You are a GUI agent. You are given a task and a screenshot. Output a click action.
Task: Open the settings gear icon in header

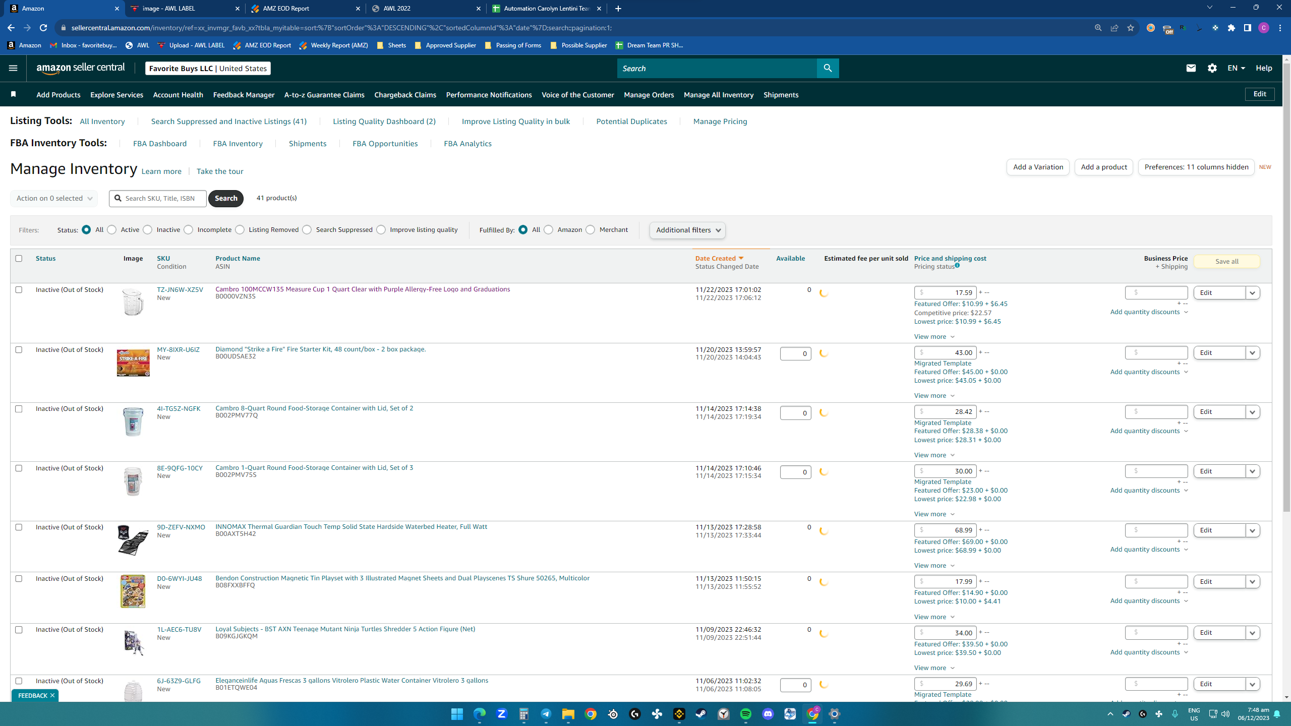coord(1212,68)
